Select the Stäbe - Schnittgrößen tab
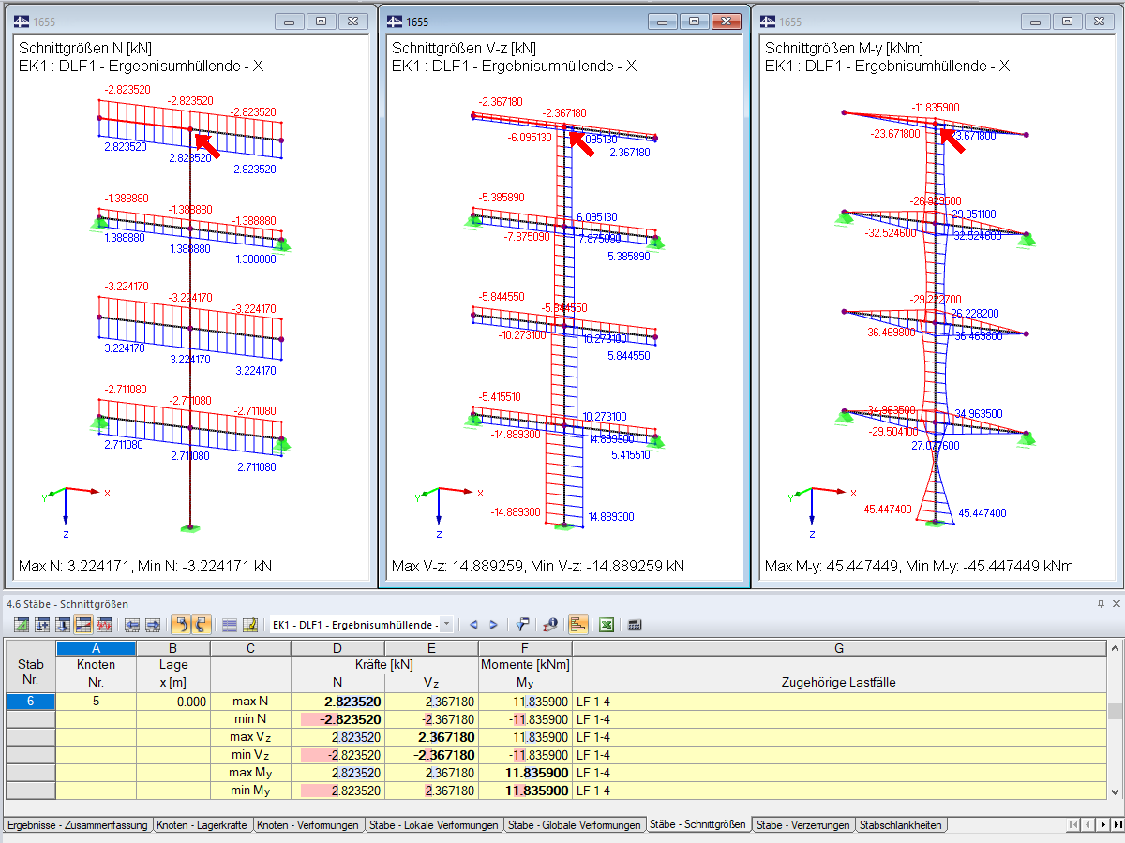1125x843 pixels. 698,825
